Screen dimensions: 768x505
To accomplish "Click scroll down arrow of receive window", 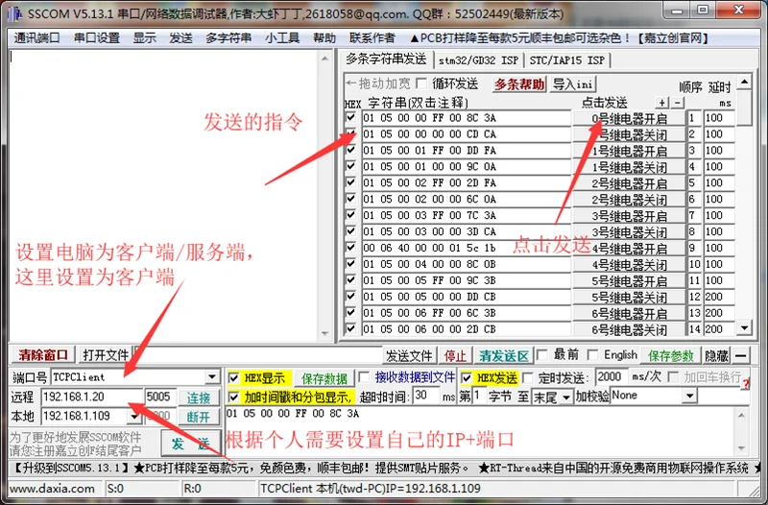I will click(324, 333).
